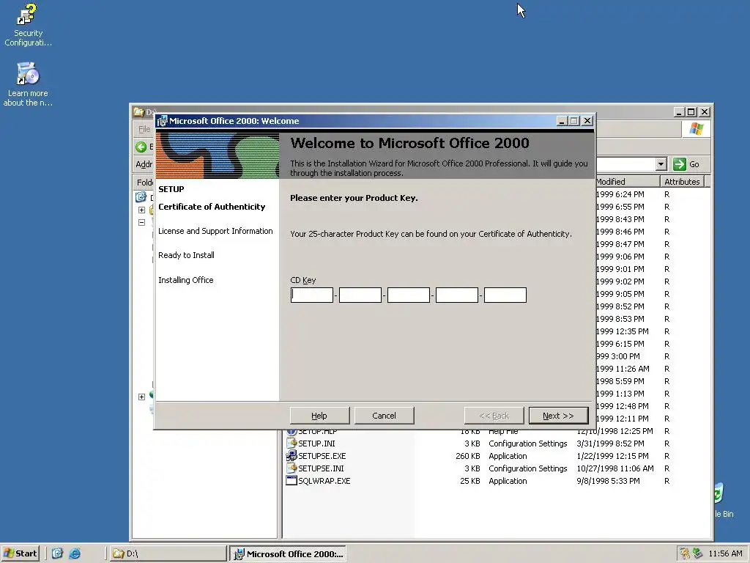The height and width of the screenshot is (563, 750).
Task: Click the first system tray icon
Action: point(685,553)
